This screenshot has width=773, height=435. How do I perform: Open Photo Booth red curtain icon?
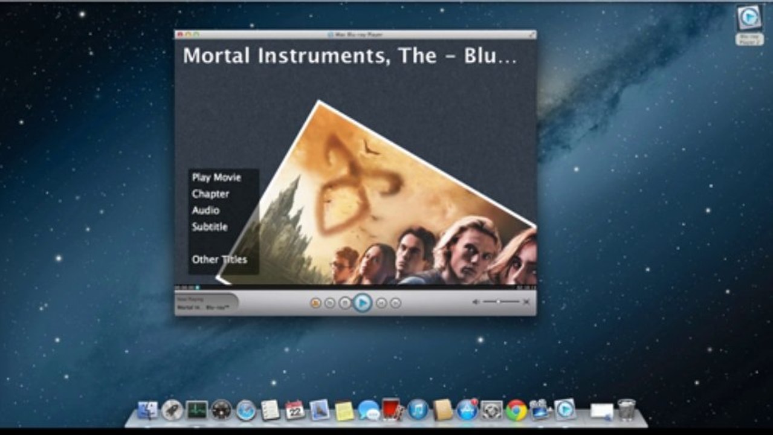click(392, 409)
